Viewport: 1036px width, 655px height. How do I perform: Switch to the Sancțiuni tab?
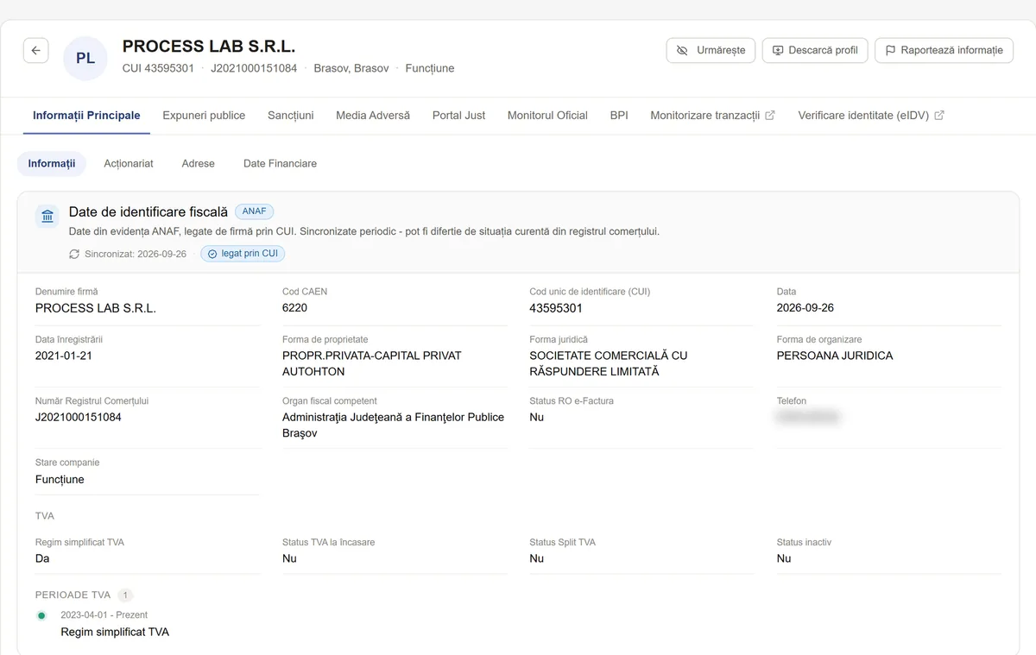point(291,115)
